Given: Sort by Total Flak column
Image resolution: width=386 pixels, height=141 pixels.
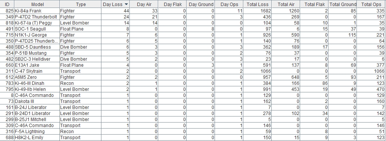Looking at the screenshot, I should [x=314, y=4].
